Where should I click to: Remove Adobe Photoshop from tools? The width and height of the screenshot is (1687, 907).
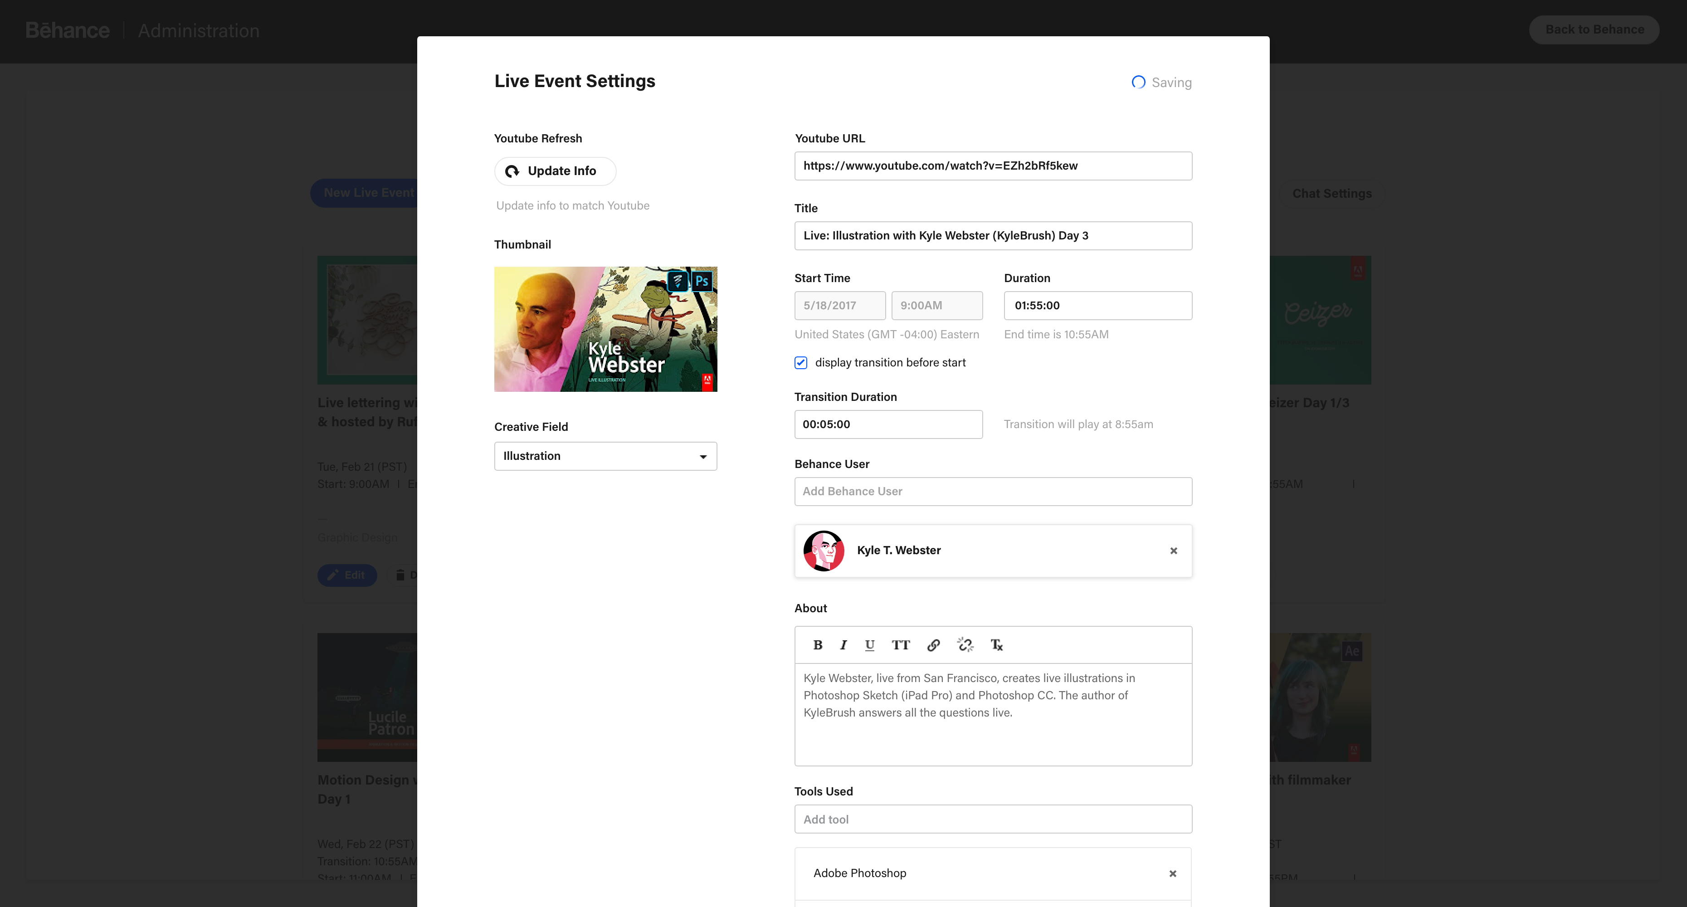(1172, 873)
